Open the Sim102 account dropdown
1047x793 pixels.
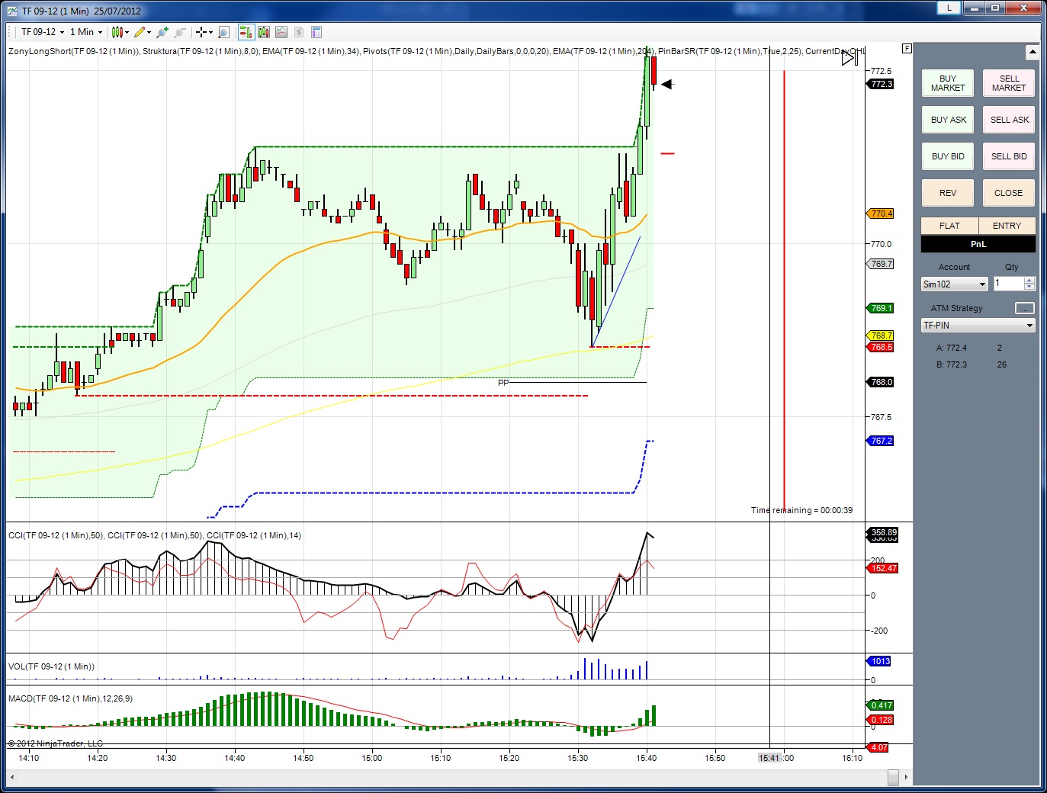point(955,284)
